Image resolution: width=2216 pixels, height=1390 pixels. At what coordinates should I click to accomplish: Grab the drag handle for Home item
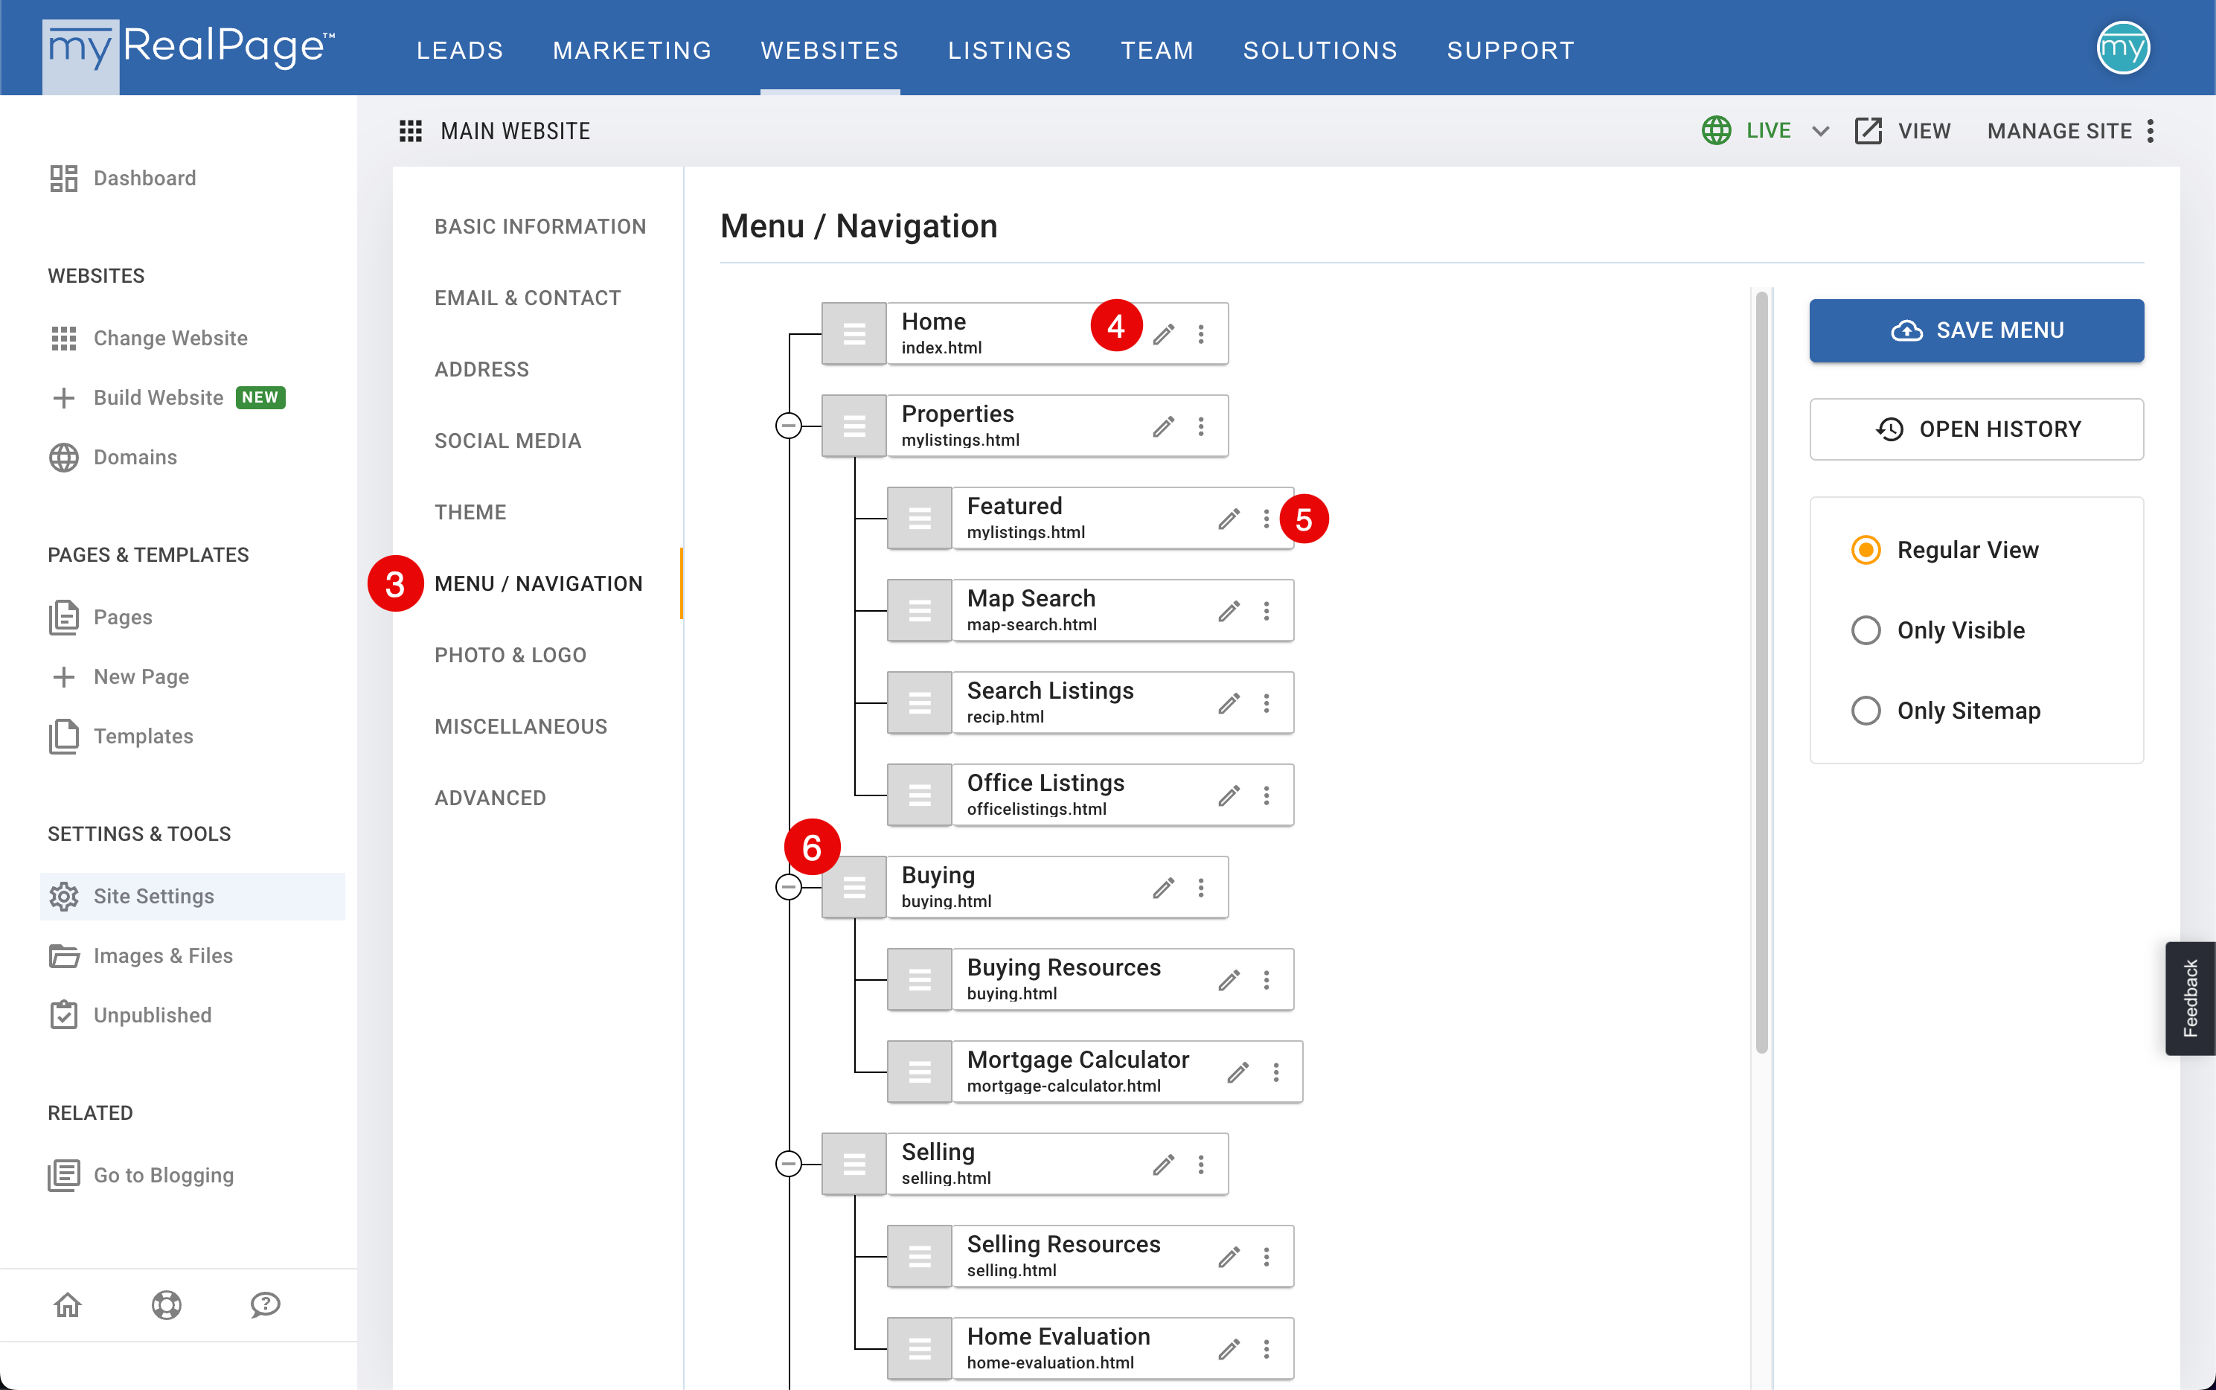point(854,333)
